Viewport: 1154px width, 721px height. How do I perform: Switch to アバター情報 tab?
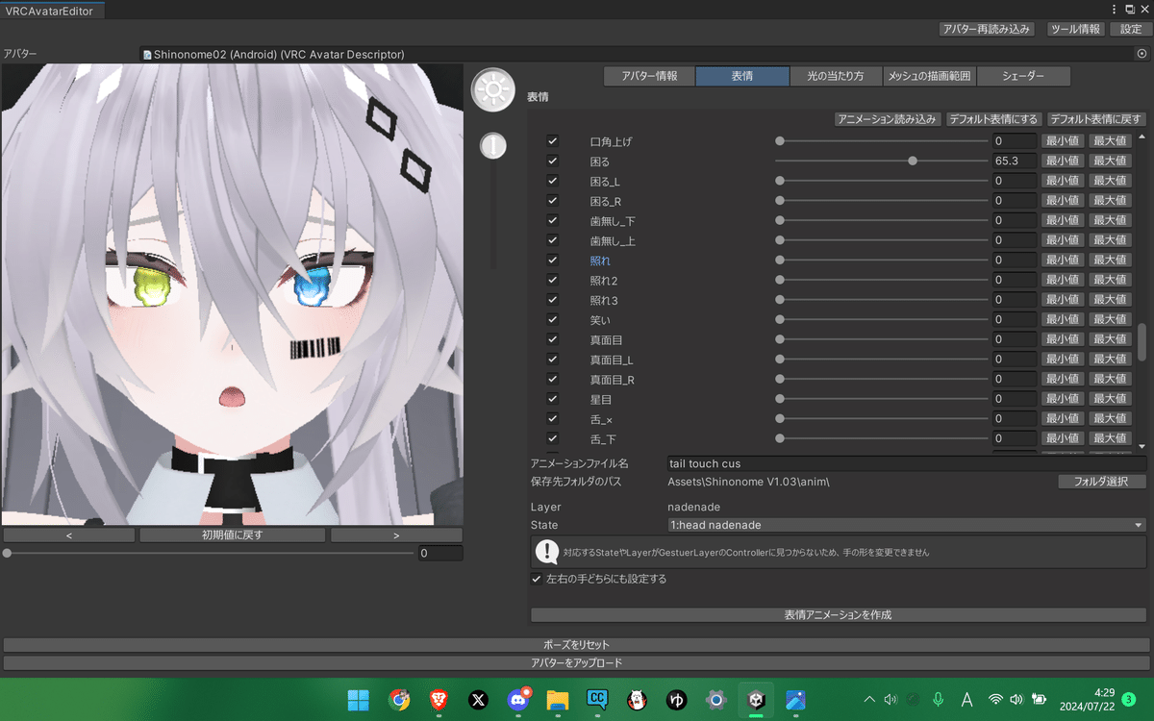649,76
